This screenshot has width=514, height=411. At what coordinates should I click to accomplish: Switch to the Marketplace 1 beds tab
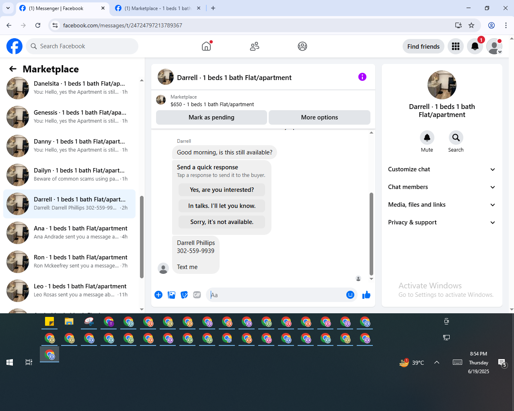pos(158,8)
